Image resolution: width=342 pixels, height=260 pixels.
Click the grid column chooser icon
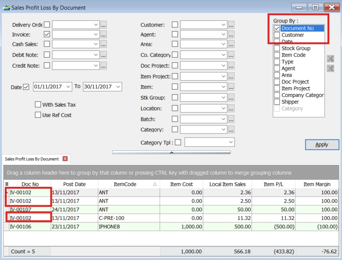coord(6,184)
